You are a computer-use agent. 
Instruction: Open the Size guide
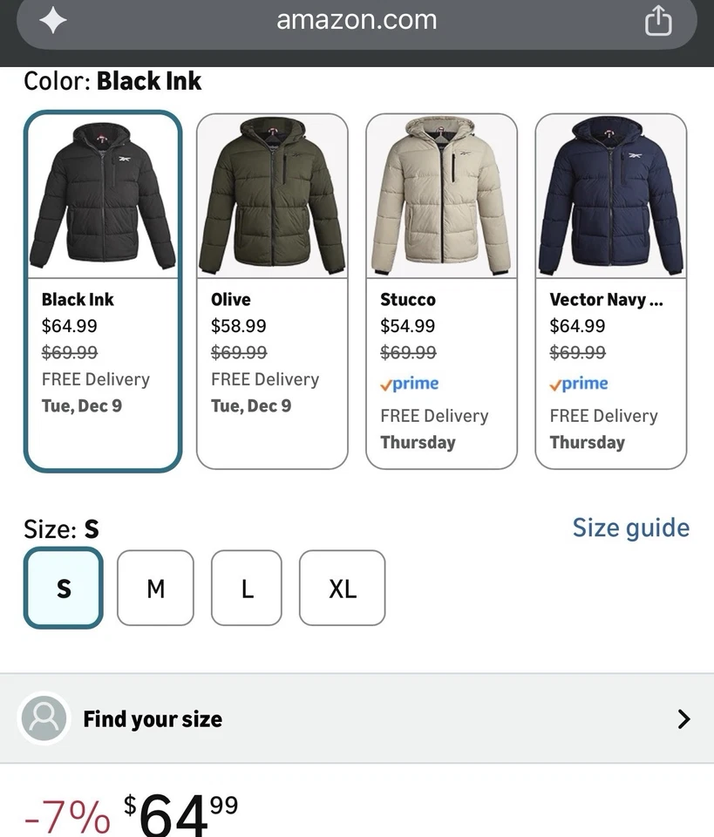click(630, 527)
